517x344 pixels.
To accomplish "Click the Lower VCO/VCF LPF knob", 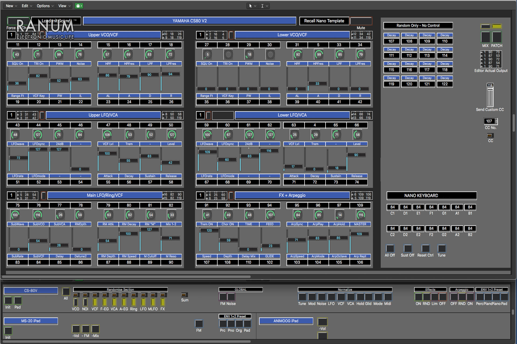I will click(x=340, y=55).
